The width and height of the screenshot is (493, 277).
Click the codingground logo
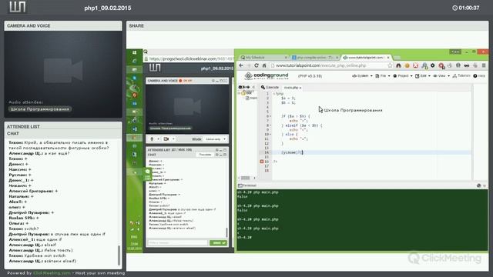click(x=267, y=75)
